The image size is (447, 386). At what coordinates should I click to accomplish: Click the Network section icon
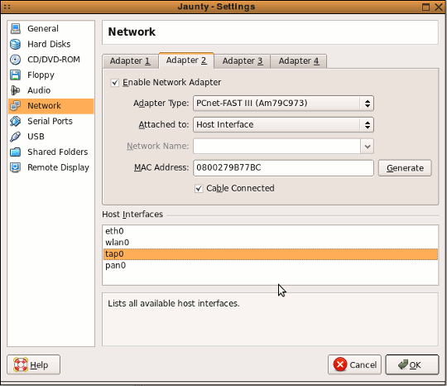pos(16,105)
